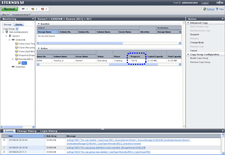The height and width of the screenshot is (155, 225).
Task: Collapse the DX902KM tree node
Action: tap(9, 40)
